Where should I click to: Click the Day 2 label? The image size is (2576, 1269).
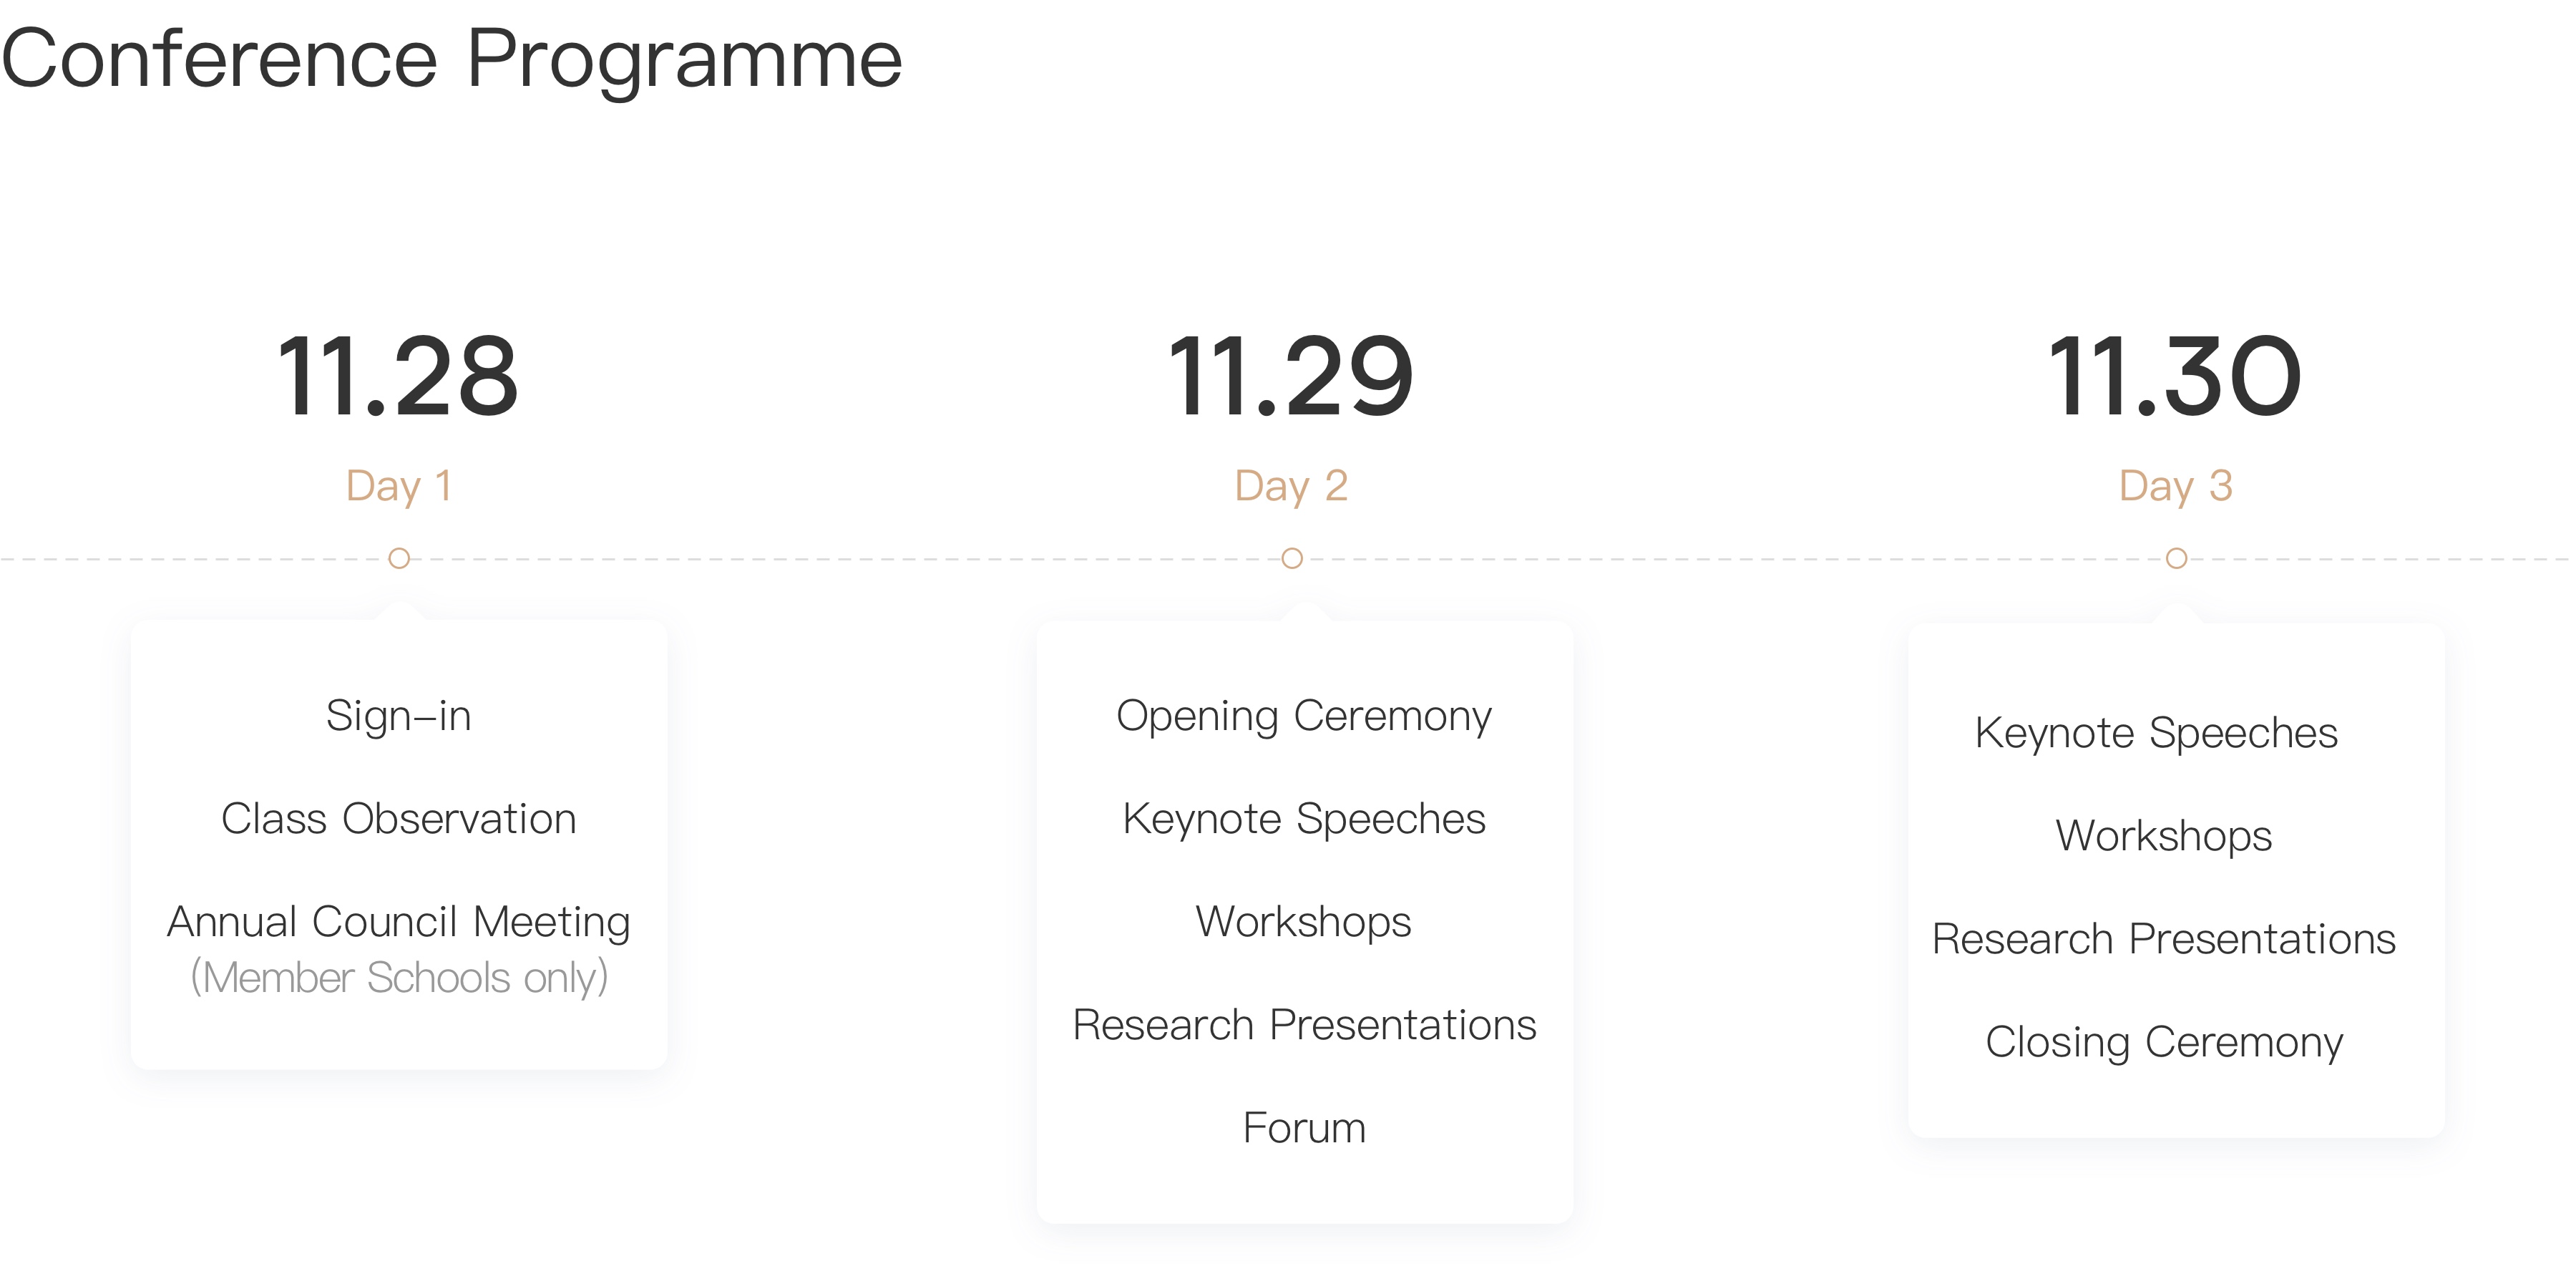1291,486
